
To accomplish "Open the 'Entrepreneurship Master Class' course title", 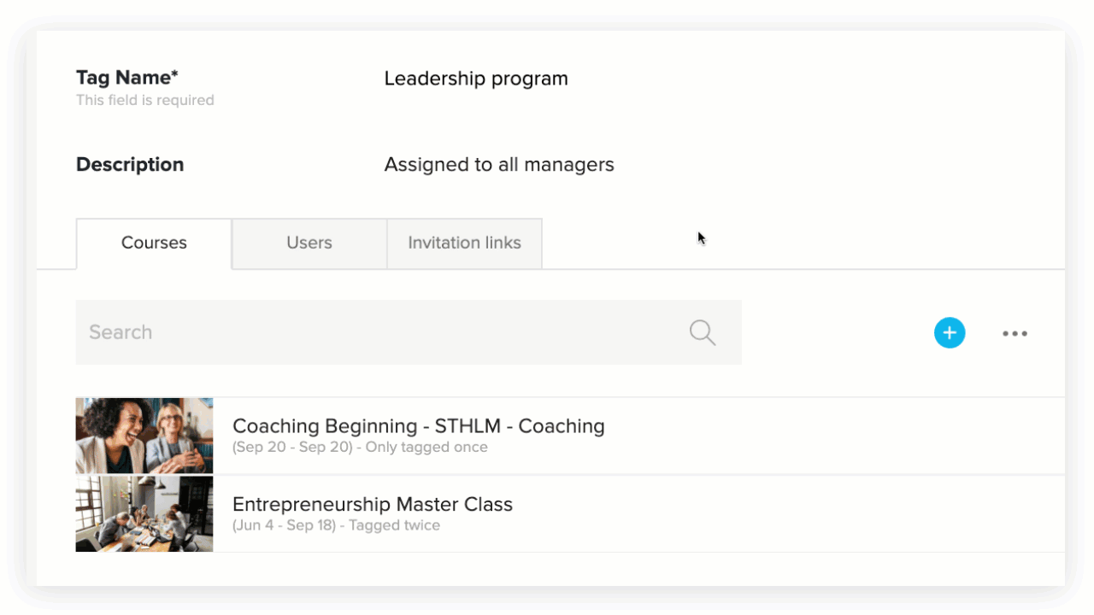I will tap(373, 504).
